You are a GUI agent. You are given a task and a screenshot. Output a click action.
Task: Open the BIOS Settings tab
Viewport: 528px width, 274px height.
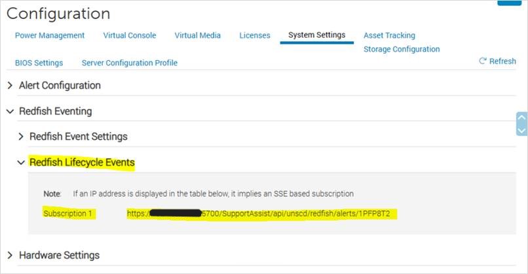coord(39,63)
